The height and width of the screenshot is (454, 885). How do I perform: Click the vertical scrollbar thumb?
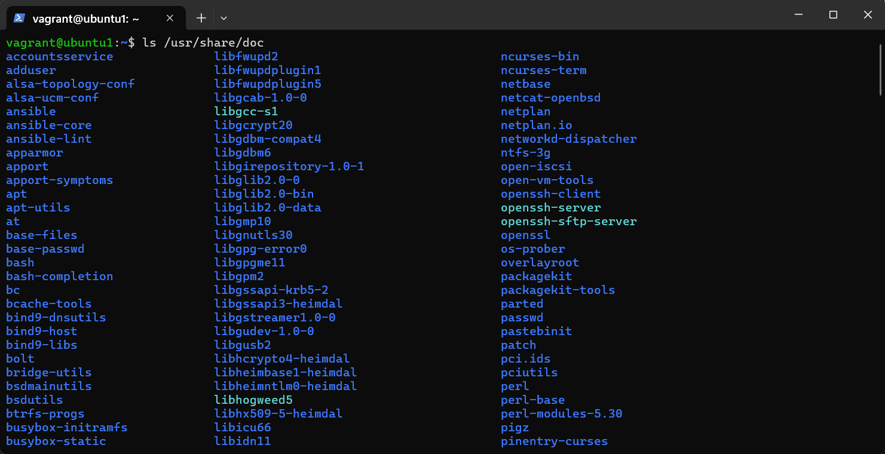pyautogui.click(x=881, y=69)
